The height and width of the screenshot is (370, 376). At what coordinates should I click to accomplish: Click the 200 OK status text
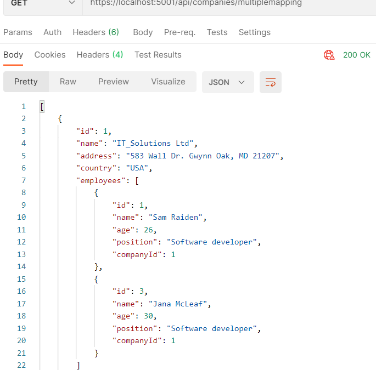tap(356, 55)
